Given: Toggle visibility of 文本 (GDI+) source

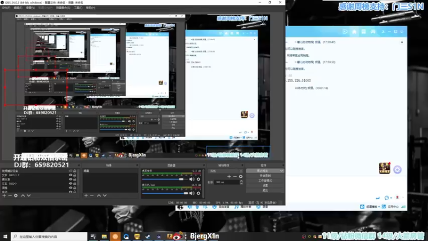Looking at the screenshot, I should point(71,184).
